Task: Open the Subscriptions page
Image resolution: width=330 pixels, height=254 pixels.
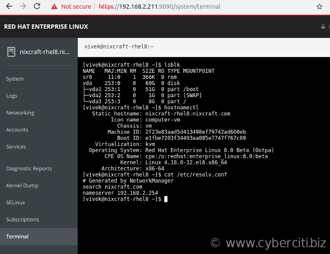Action: point(23,219)
